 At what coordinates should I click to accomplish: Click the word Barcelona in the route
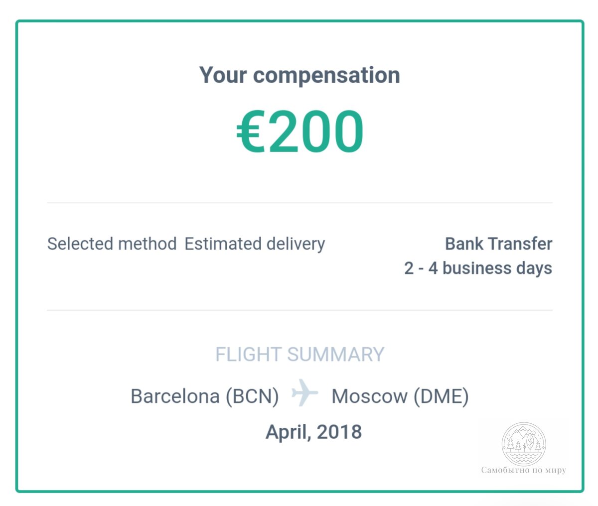(175, 396)
